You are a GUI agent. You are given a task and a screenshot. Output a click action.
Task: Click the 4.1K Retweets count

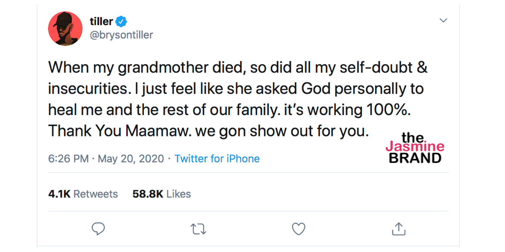tap(82, 194)
